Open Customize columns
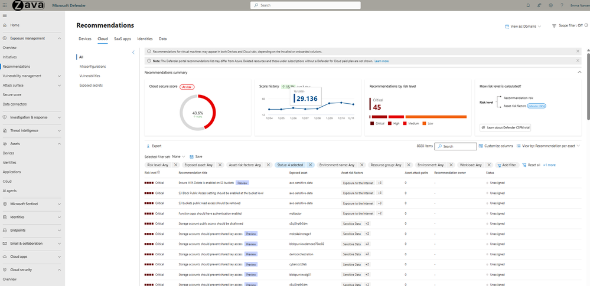This screenshot has width=590, height=286. tap(496, 146)
